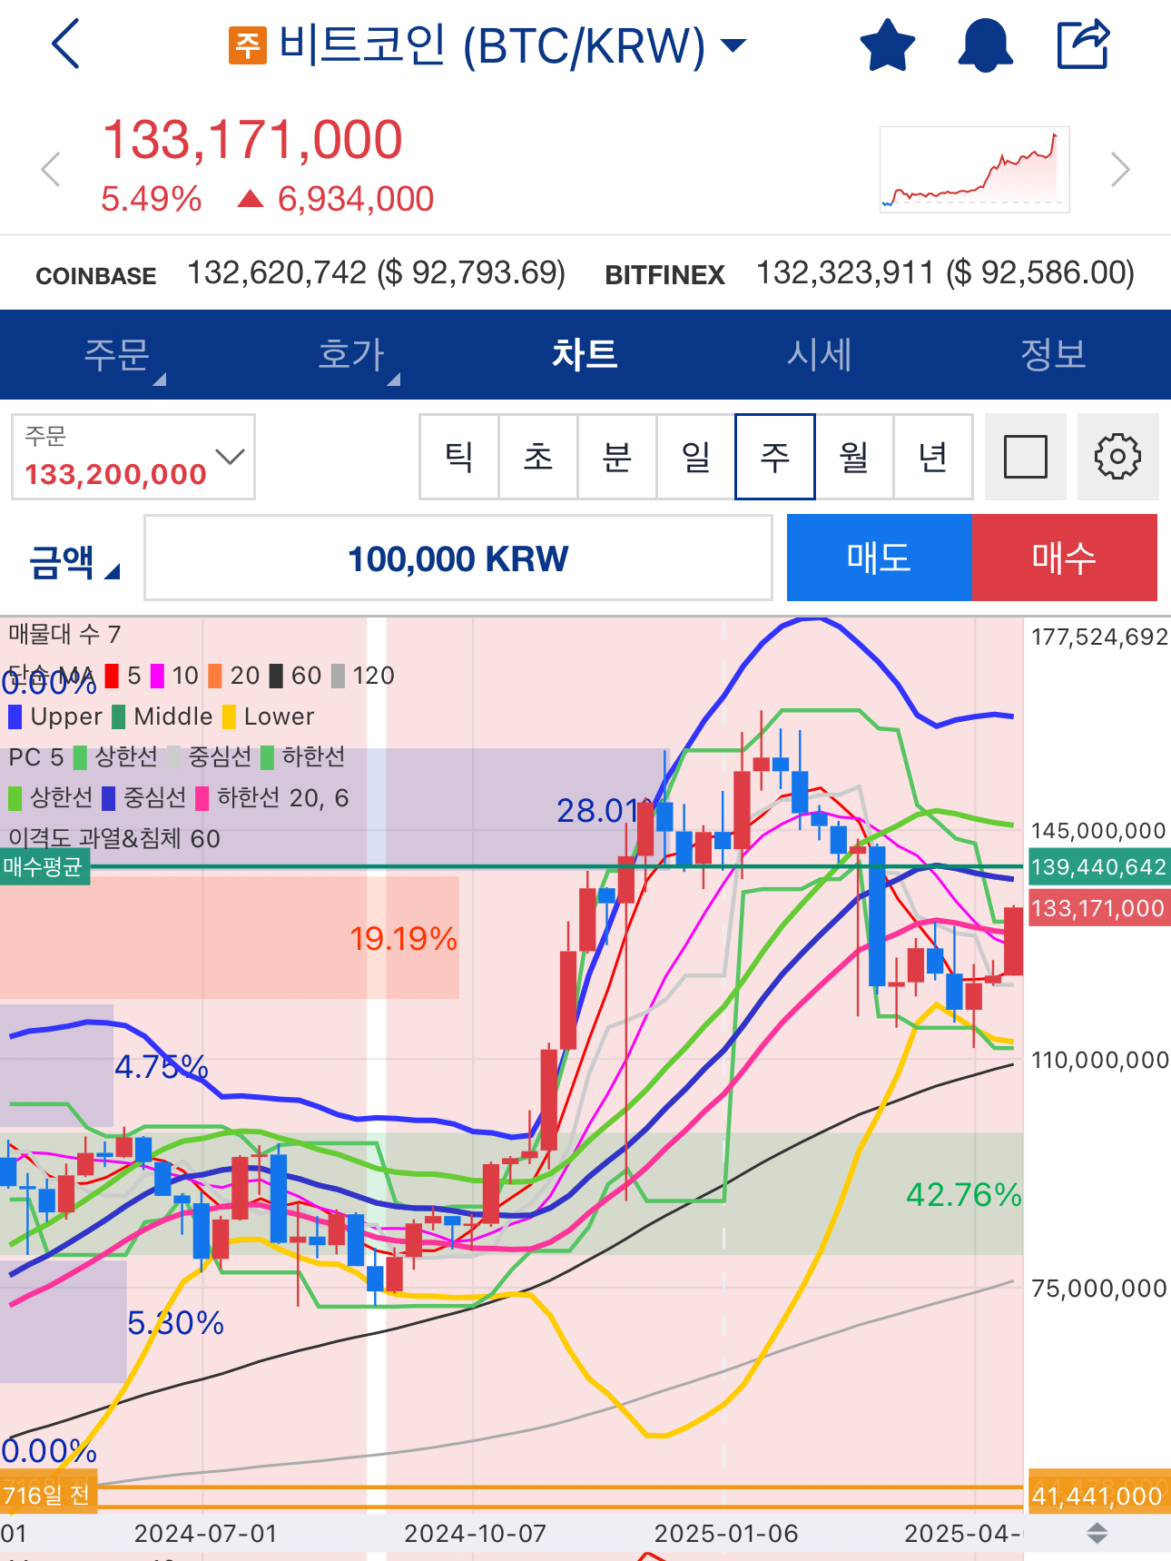Viewport: 1171px width, 1561px height.
Task: Tap the gray MA 120 legend swatch
Action: tap(339, 676)
